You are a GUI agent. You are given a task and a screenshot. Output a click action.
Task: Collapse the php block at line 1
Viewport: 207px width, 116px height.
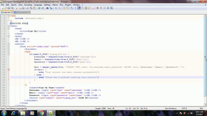coord(9,16)
